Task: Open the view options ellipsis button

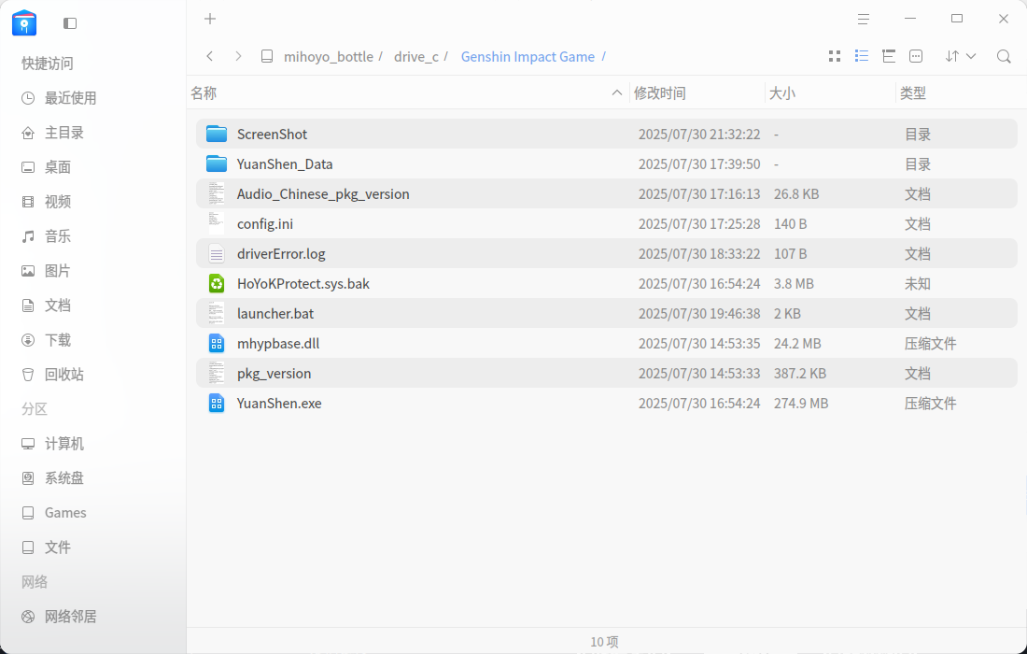Action: coord(916,56)
